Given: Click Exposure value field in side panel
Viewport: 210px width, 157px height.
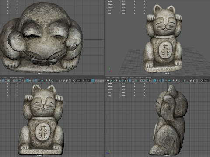Looking at the screenshot, I should point(206,80).
